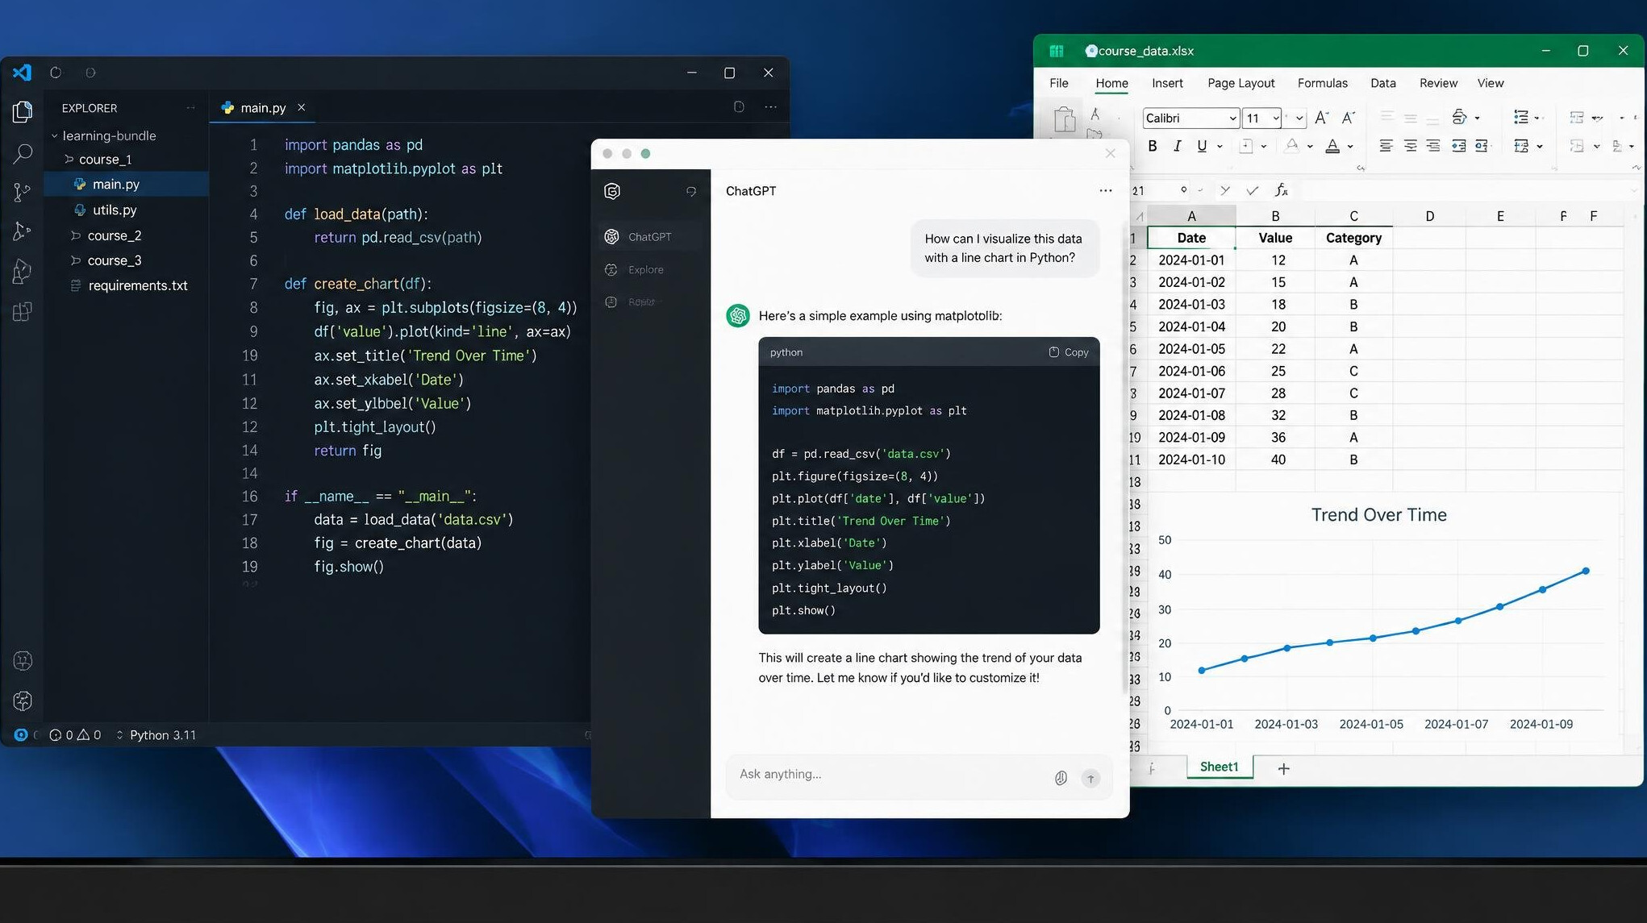Expand the course_3 folder
The height and width of the screenshot is (923, 1647).
(108, 260)
